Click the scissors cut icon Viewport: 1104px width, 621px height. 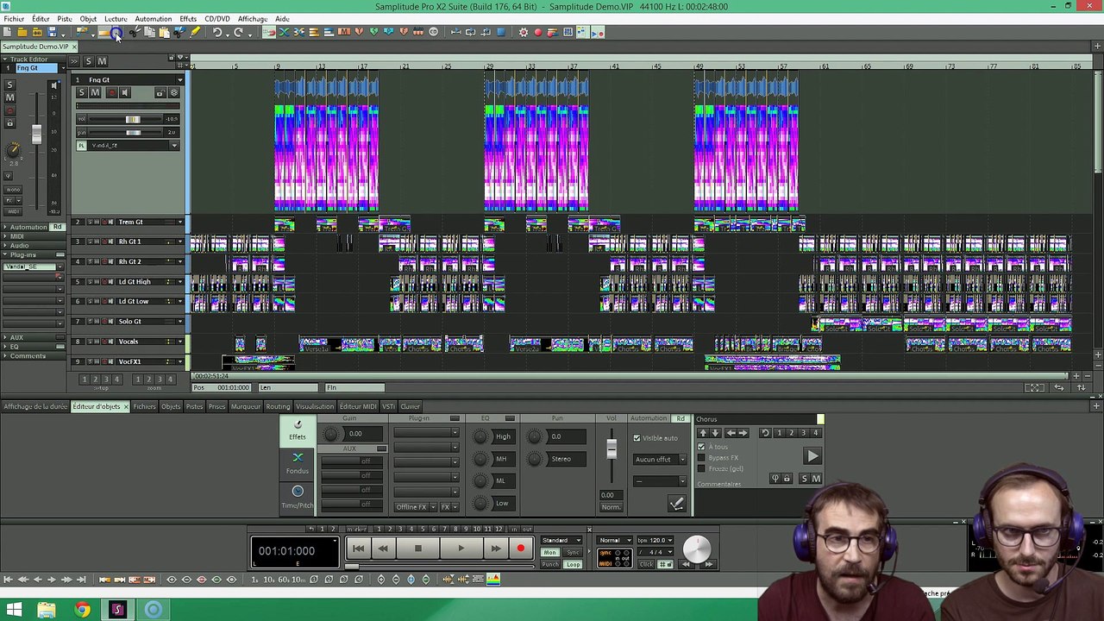point(135,33)
